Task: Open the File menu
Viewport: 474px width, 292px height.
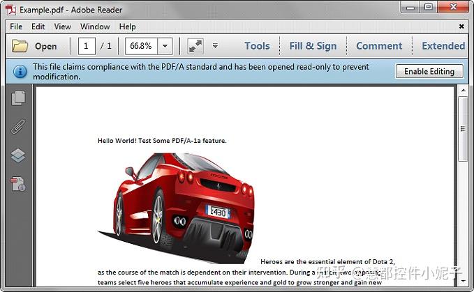Action: click(16, 26)
